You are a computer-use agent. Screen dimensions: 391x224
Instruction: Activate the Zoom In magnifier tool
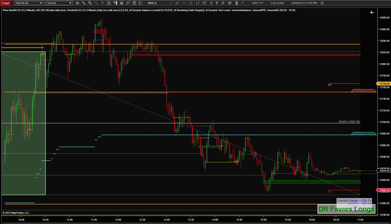90,3
